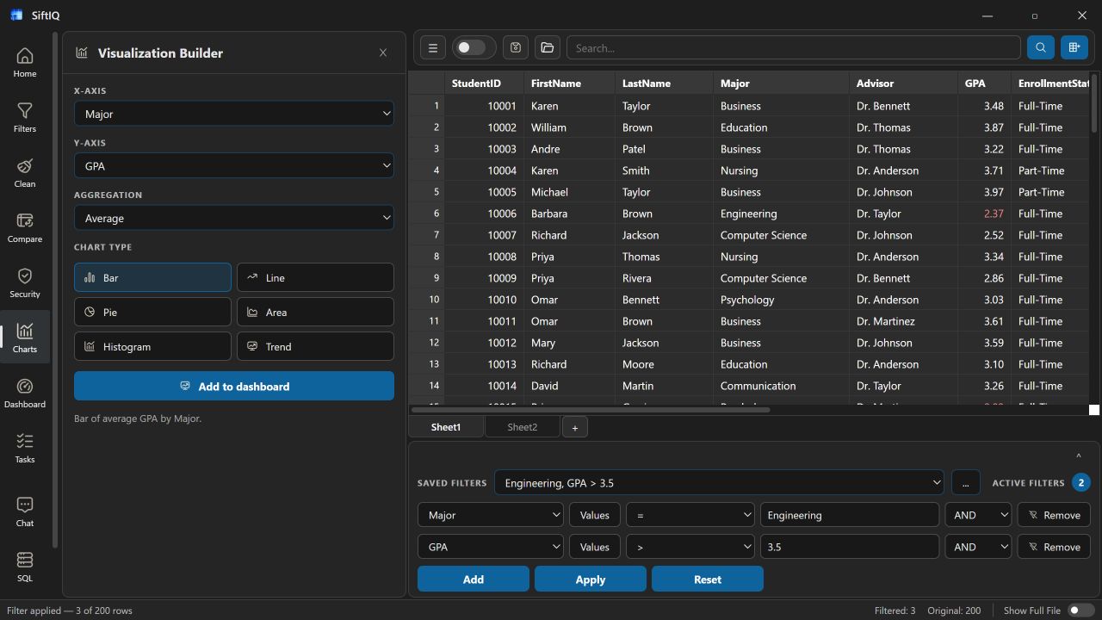1102x620 pixels.
Task: Open the Clean section in sidebar
Action: (25, 173)
